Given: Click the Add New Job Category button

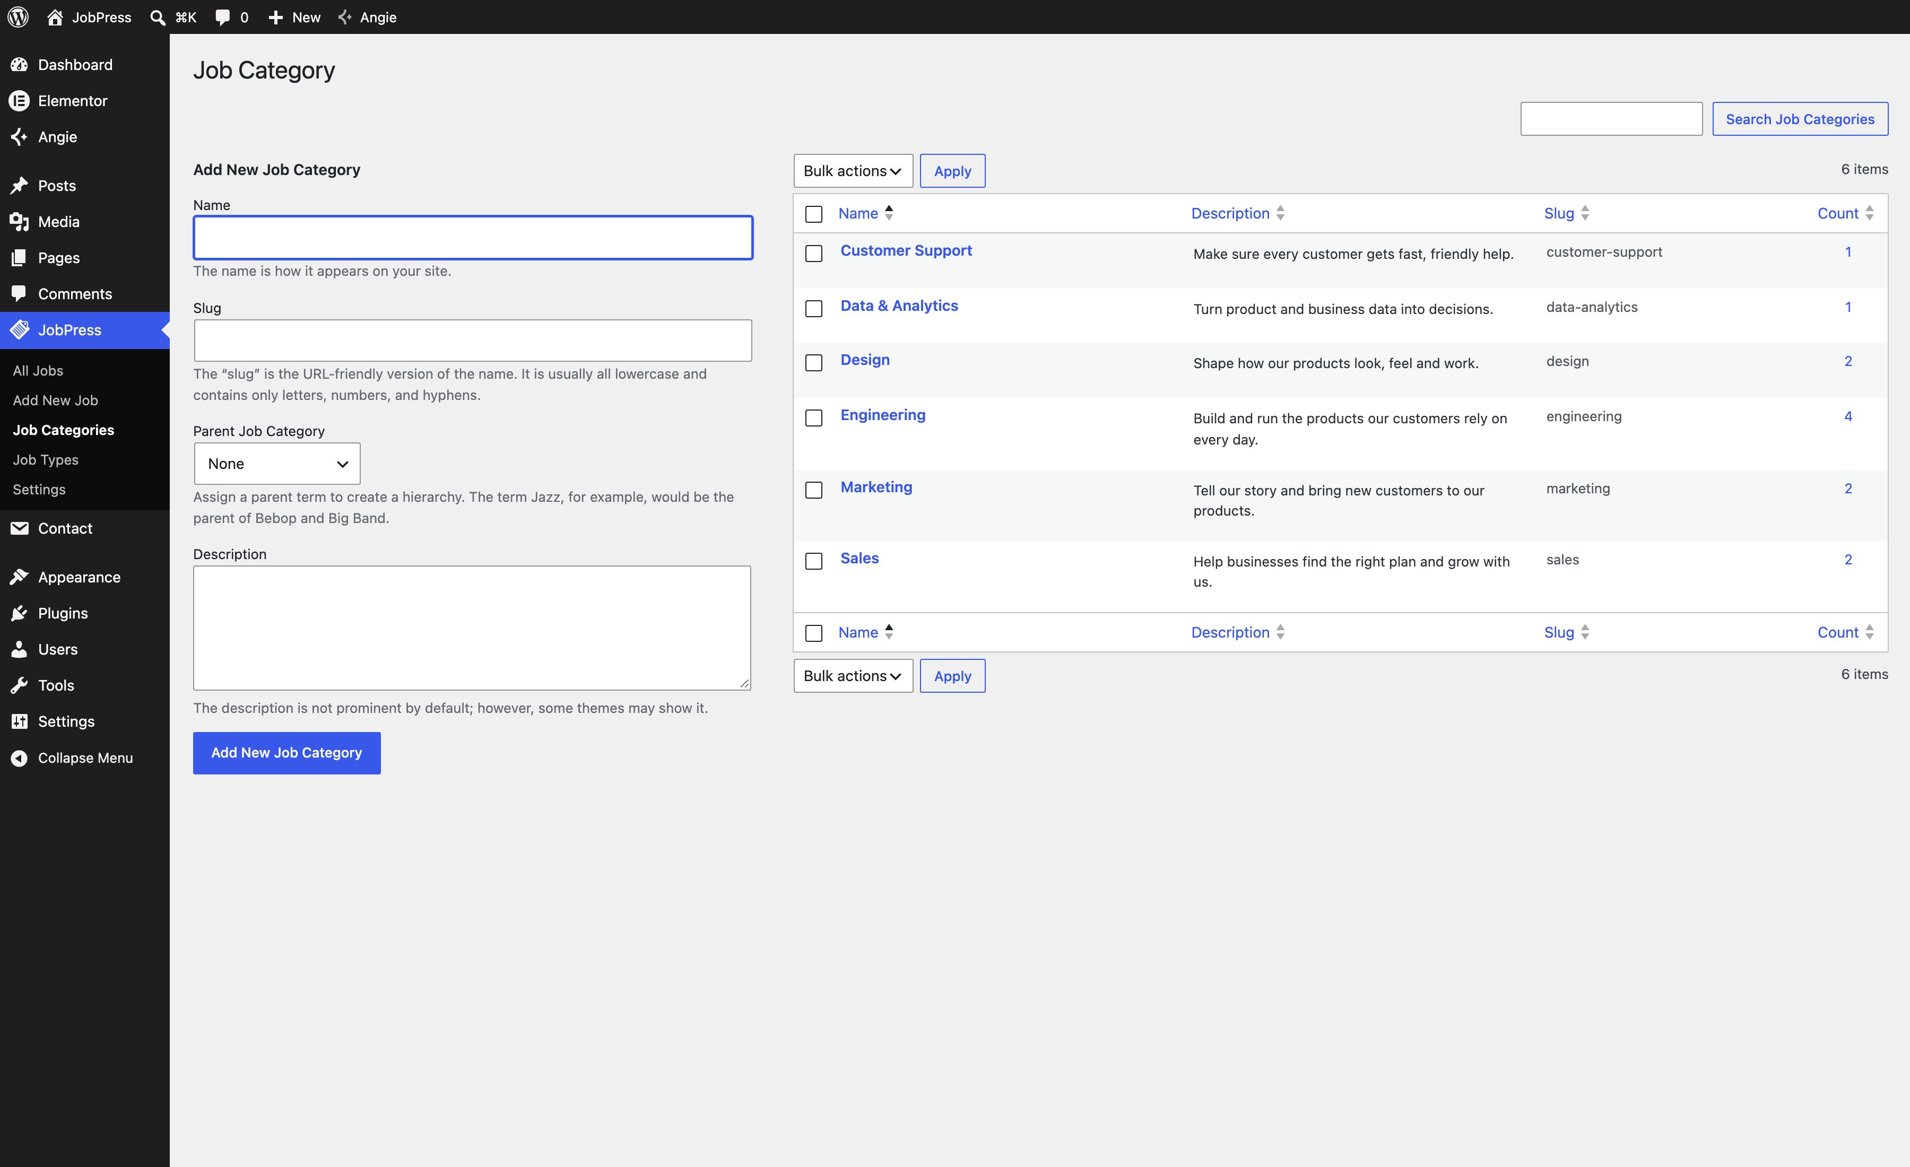Looking at the screenshot, I should click(x=287, y=752).
